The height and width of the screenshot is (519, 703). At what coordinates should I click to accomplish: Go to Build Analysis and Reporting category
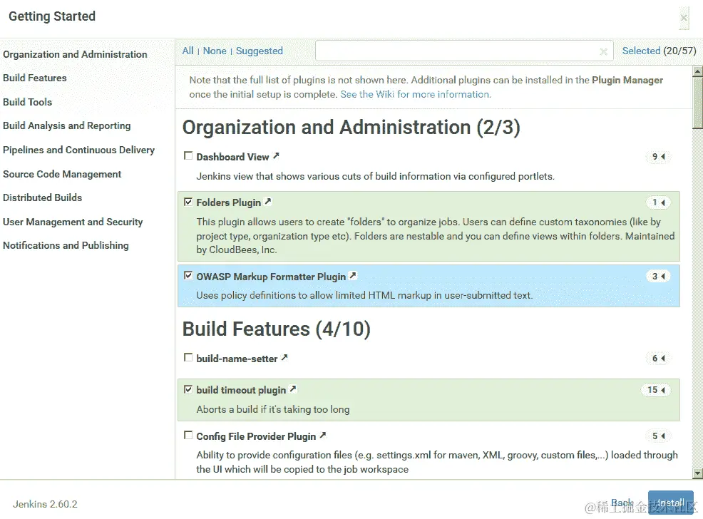pyautogui.click(x=67, y=126)
